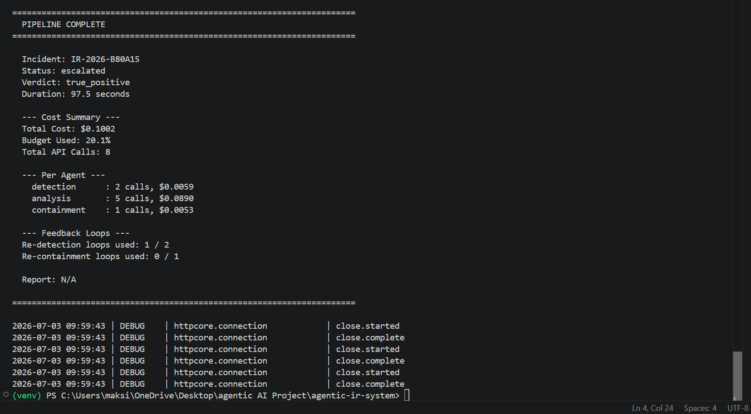
Task: Click the Total Cost $0.1002 value
Action: pyautogui.click(x=98, y=129)
